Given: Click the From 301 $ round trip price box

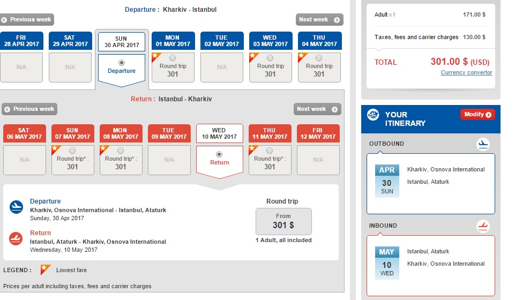Looking at the screenshot, I should pos(283,221).
